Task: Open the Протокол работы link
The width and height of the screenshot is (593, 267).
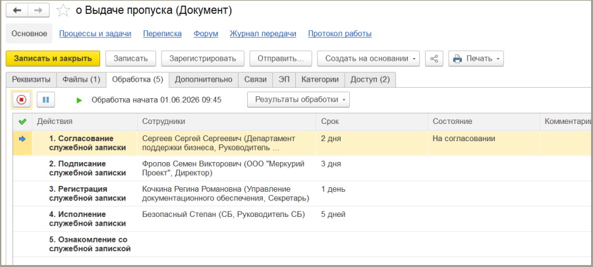Action: (339, 34)
